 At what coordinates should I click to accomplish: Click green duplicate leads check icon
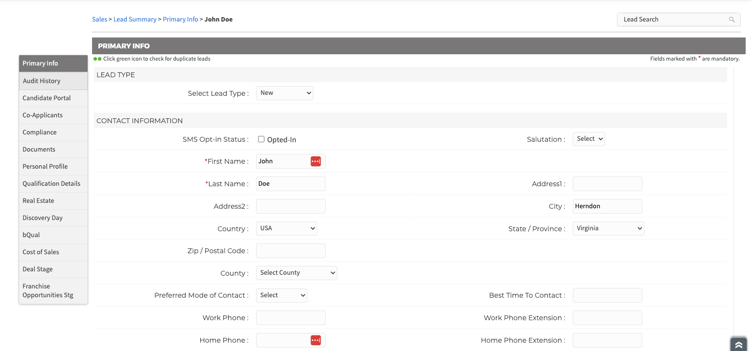click(x=97, y=59)
